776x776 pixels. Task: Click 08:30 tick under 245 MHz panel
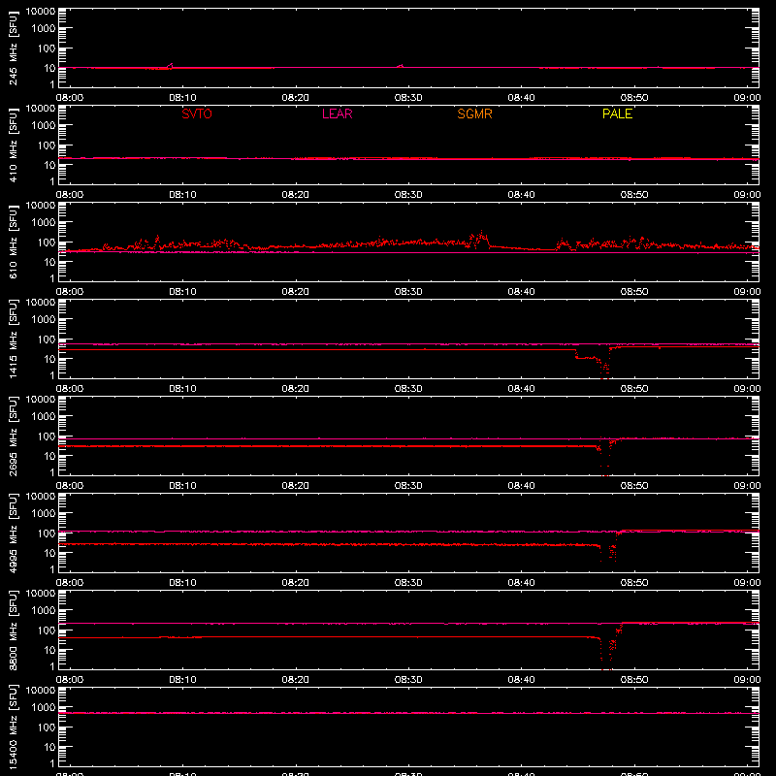pos(408,98)
